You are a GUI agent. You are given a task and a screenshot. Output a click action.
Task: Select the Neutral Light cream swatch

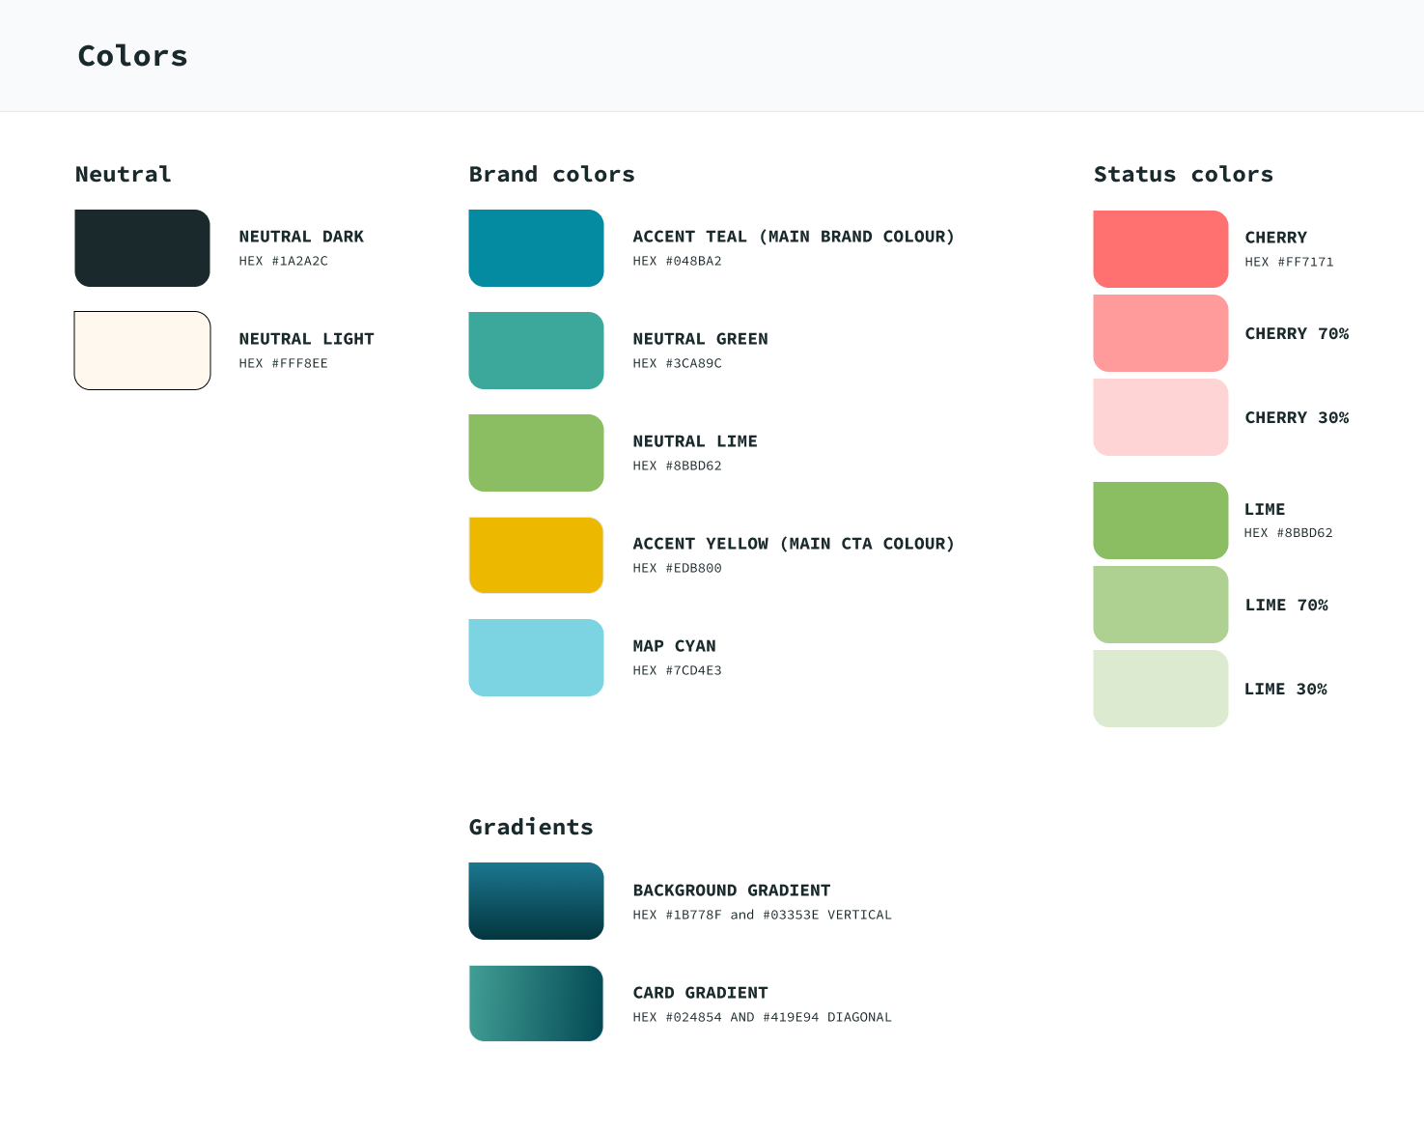pos(142,351)
